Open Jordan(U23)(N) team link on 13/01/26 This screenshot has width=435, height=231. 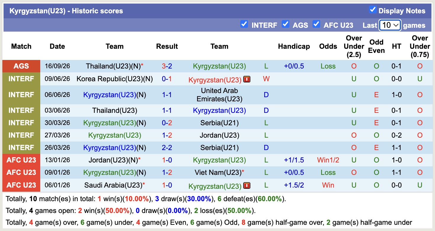[113, 160]
